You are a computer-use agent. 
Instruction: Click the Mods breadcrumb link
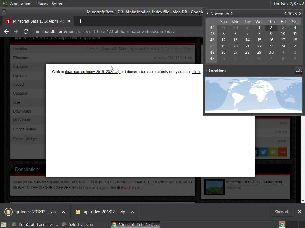pyautogui.click(x=123, y=49)
